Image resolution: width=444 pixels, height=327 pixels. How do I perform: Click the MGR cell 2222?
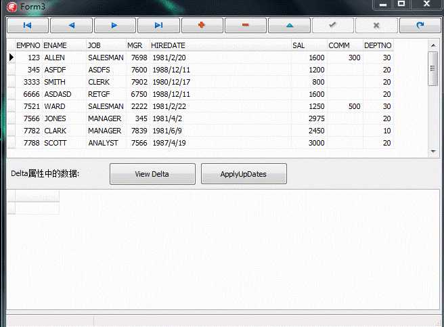pos(138,106)
